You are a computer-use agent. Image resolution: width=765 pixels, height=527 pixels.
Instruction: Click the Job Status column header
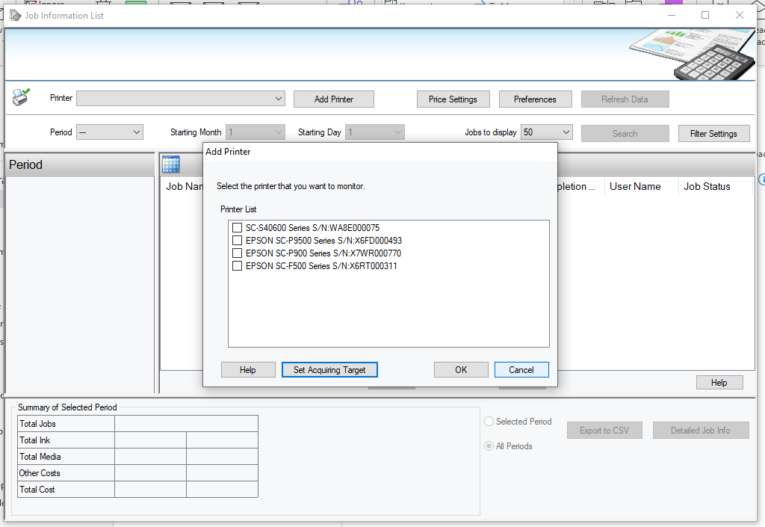coord(707,186)
